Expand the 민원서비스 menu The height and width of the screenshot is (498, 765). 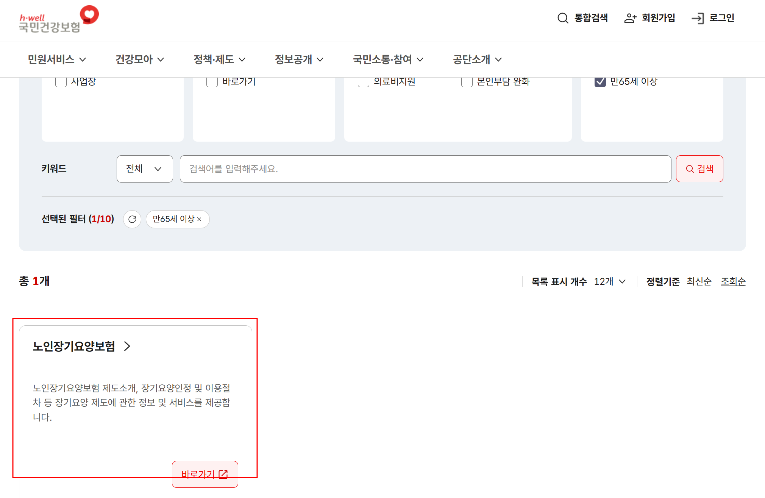(x=57, y=59)
